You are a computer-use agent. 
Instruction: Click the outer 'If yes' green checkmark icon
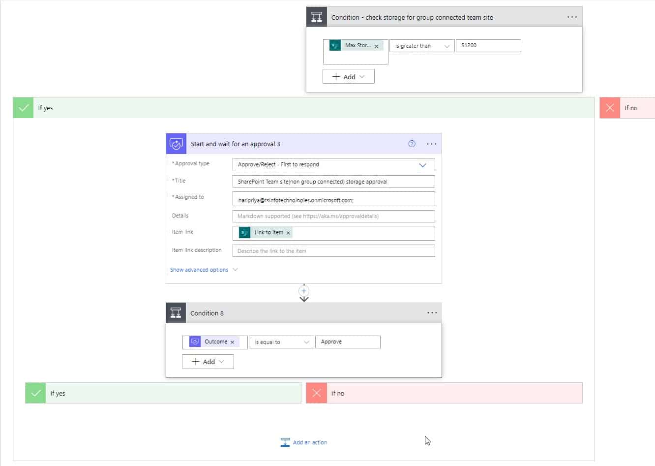point(23,108)
